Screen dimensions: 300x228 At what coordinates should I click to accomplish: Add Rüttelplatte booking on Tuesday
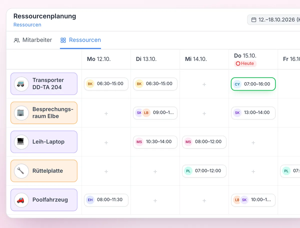coord(155,171)
